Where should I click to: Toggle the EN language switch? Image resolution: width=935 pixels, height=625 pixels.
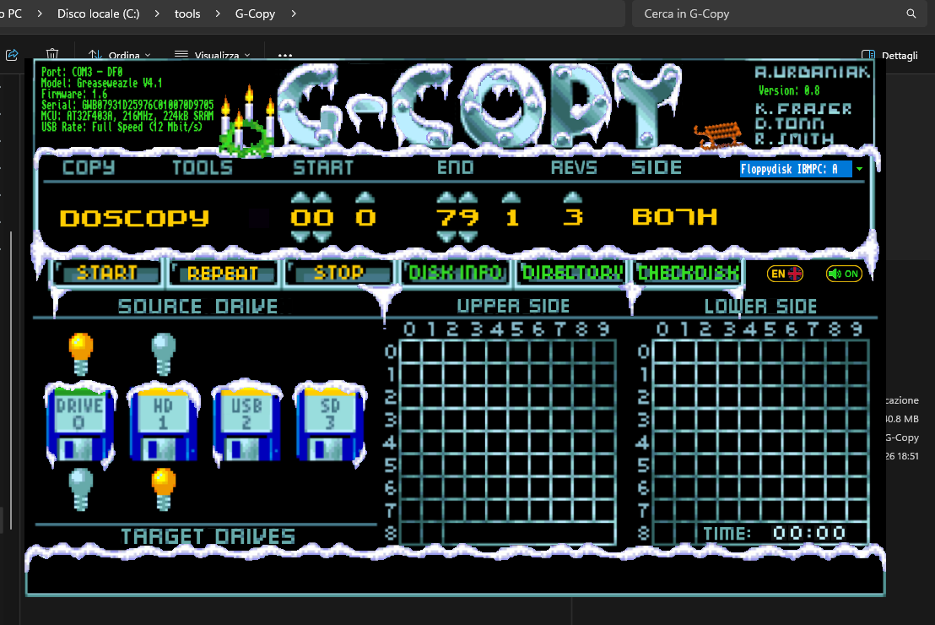click(x=784, y=274)
